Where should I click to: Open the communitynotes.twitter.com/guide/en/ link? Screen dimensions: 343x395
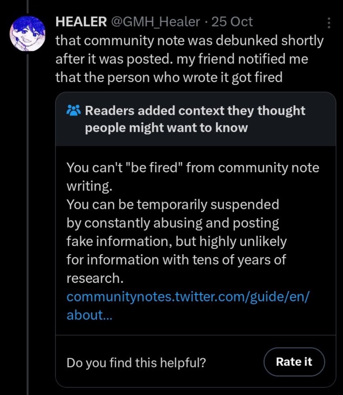(187, 297)
